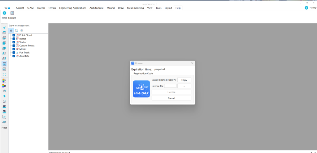Close the Licence dialog with X

[192, 63]
